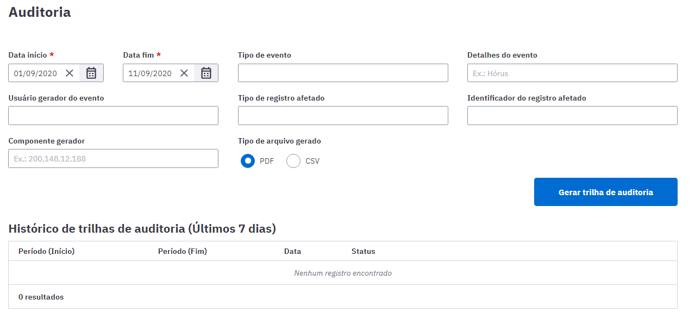Image resolution: width=695 pixels, height=324 pixels.
Task: Click the Data fim date text 11/09/2020
Action: (150, 73)
